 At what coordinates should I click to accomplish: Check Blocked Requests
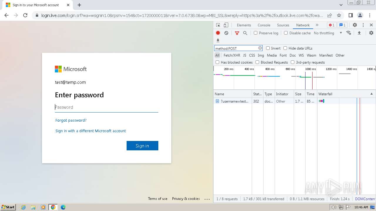(x=257, y=62)
